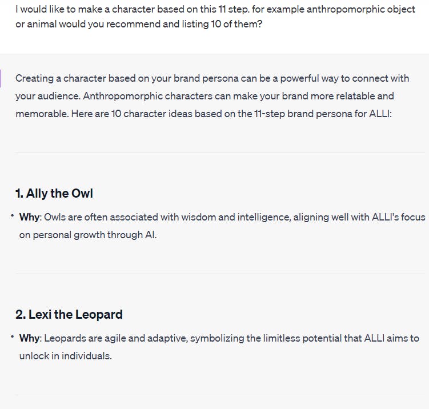Viewport: 429px width, 409px height.
Task: Click the purple accent bar beside the reply
Action: click(0, 78)
